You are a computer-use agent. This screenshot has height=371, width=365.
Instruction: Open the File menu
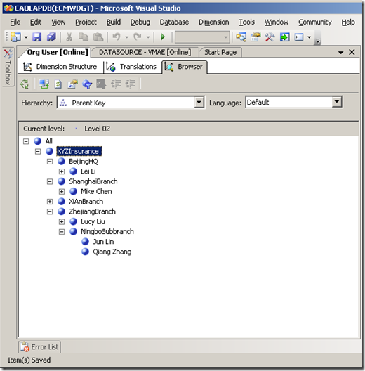(x=15, y=22)
